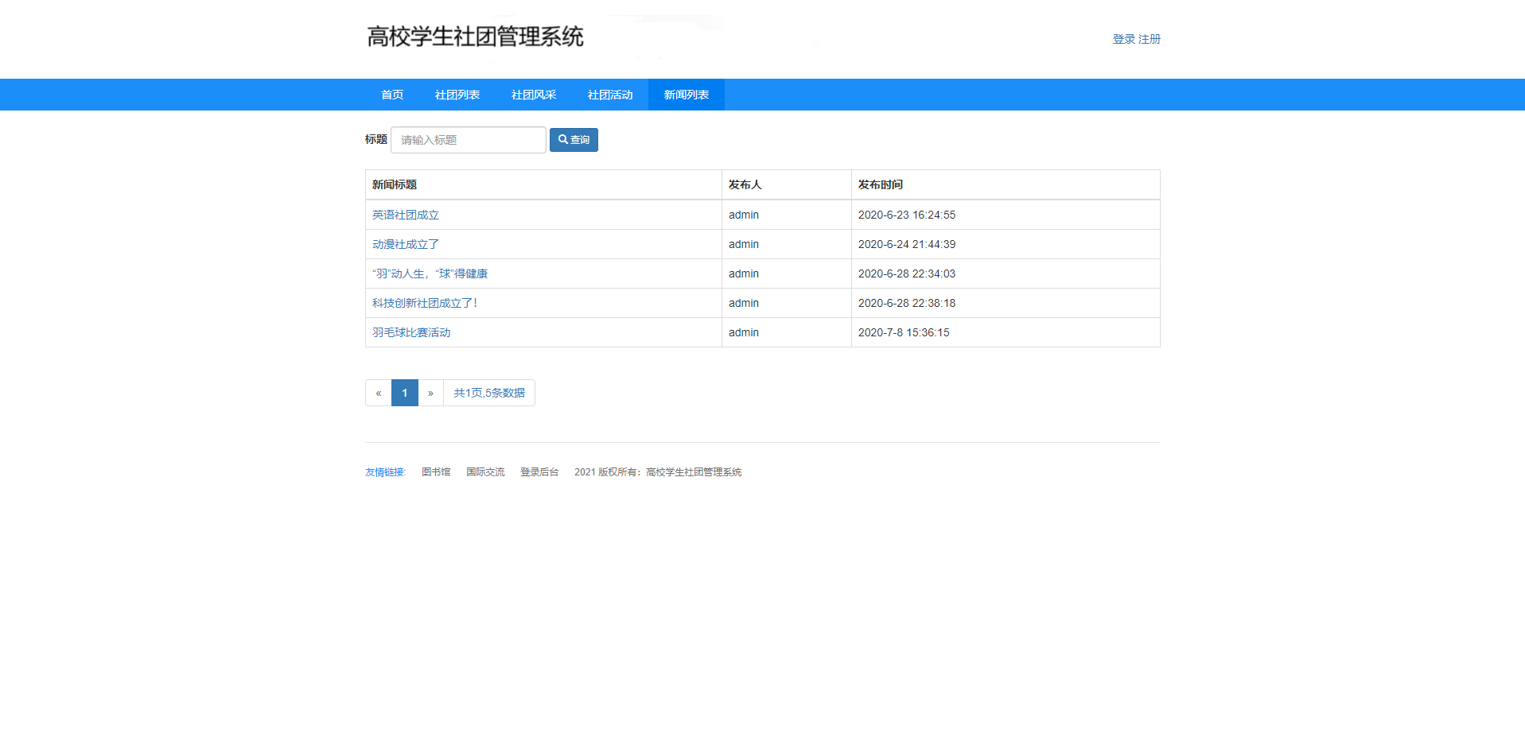This screenshot has height=737, width=1525.
Task: Open news item 动漫社成立了
Action: [x=406, y=244]
